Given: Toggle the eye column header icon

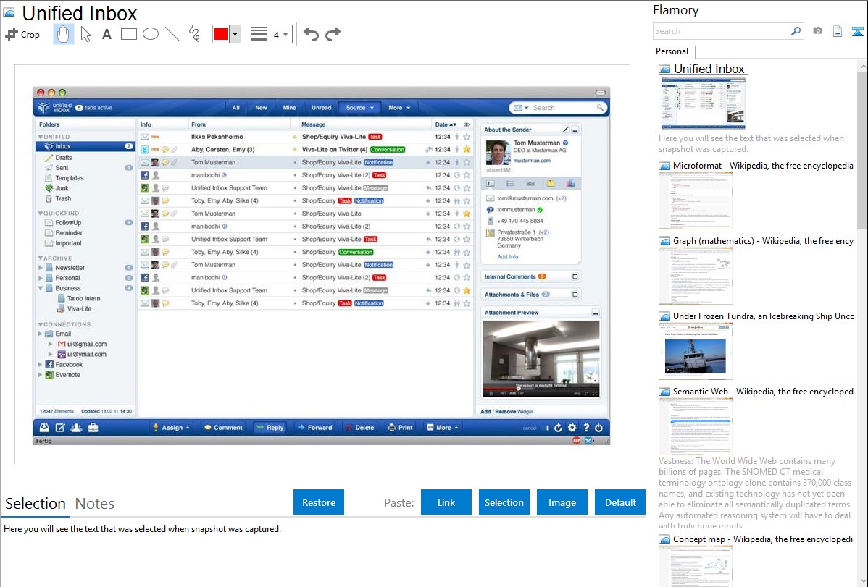Looking at the screenshot, I should point(467,125).
